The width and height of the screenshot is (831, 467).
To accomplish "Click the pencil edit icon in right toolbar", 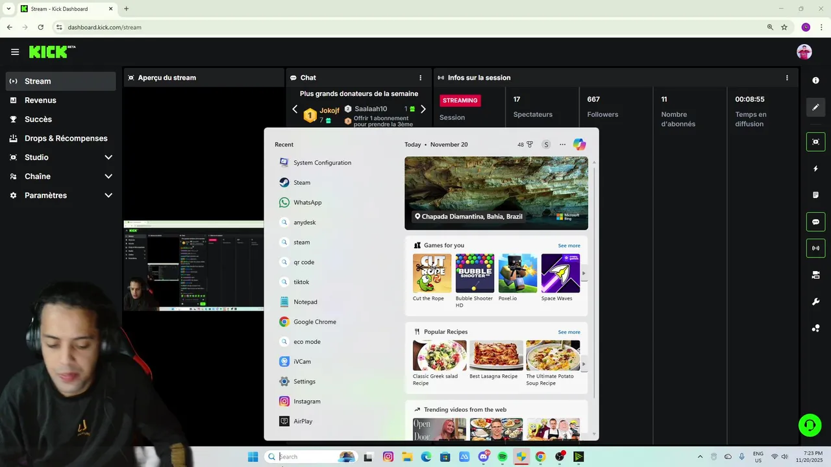I will (815, 107).
